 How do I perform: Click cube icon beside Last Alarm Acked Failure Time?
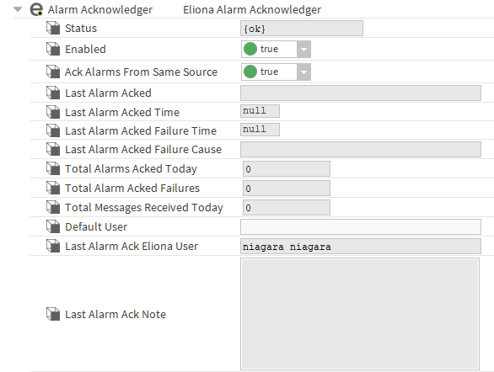53,130
